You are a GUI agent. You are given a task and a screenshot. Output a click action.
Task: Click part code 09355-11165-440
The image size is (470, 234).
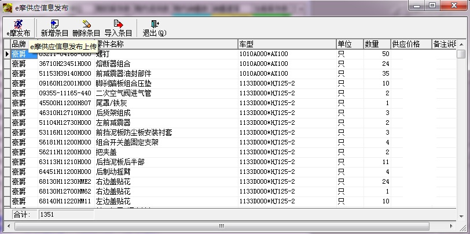(65, 94)
